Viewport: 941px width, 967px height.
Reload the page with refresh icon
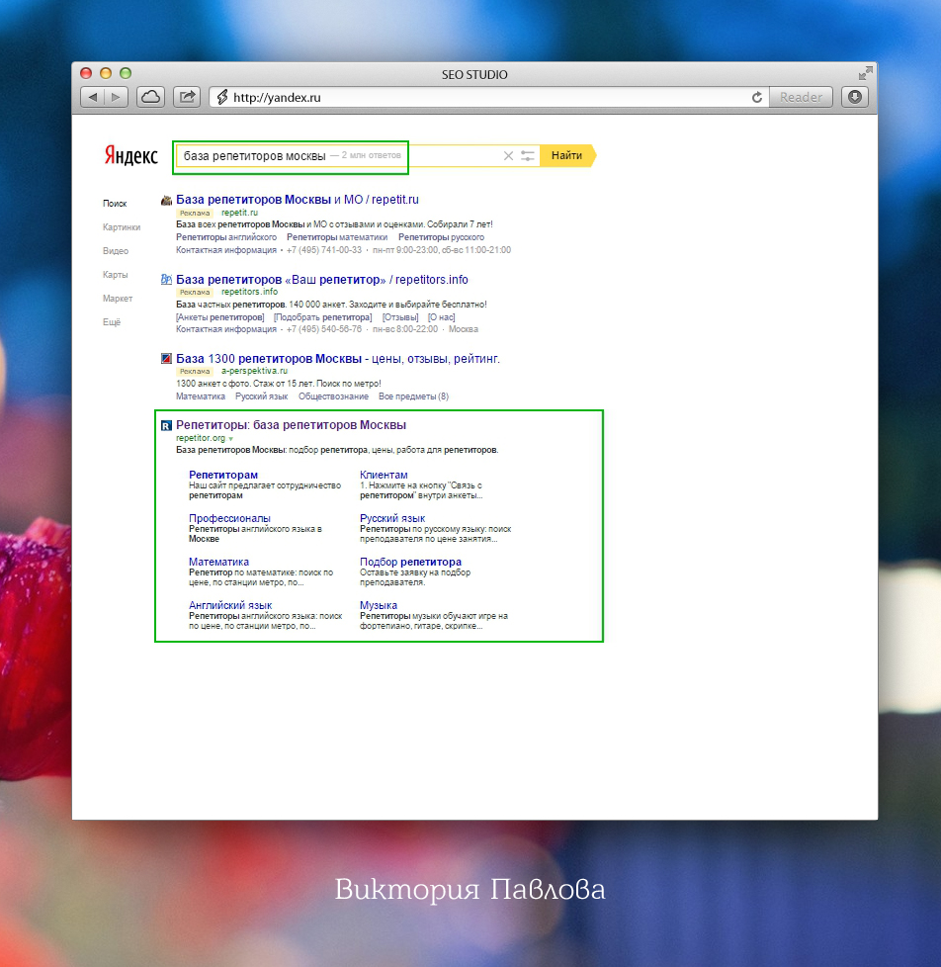click(x=756, y=97)
